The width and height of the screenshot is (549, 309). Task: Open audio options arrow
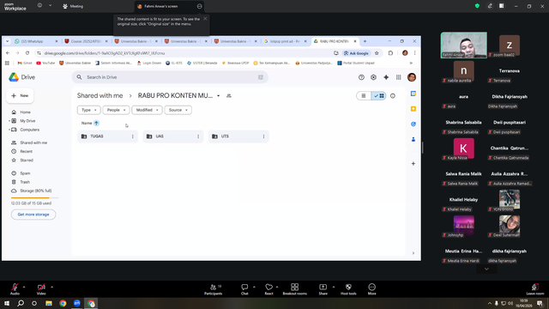tap(24, 287)
